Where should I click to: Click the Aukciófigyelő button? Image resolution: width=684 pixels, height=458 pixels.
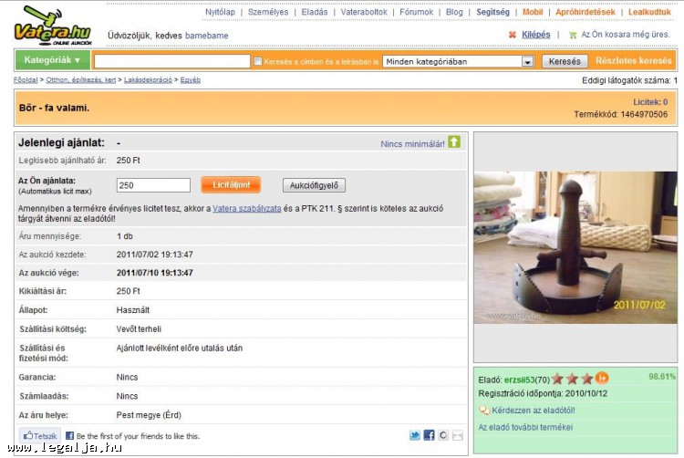click(x=314, y=185)
